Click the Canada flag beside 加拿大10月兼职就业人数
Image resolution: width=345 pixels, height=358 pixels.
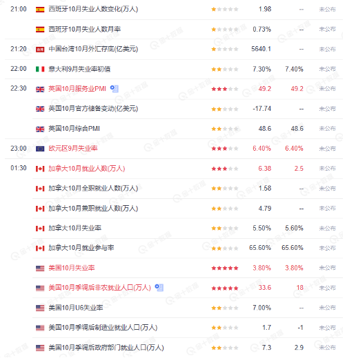[40, 209]
